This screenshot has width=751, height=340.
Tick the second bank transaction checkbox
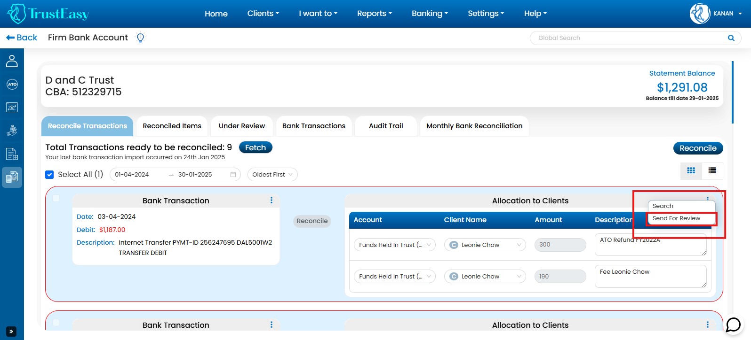[56, 323]
